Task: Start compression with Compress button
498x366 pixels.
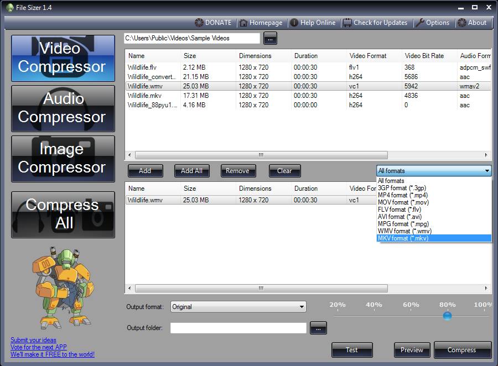Action: tap(463, 350)
